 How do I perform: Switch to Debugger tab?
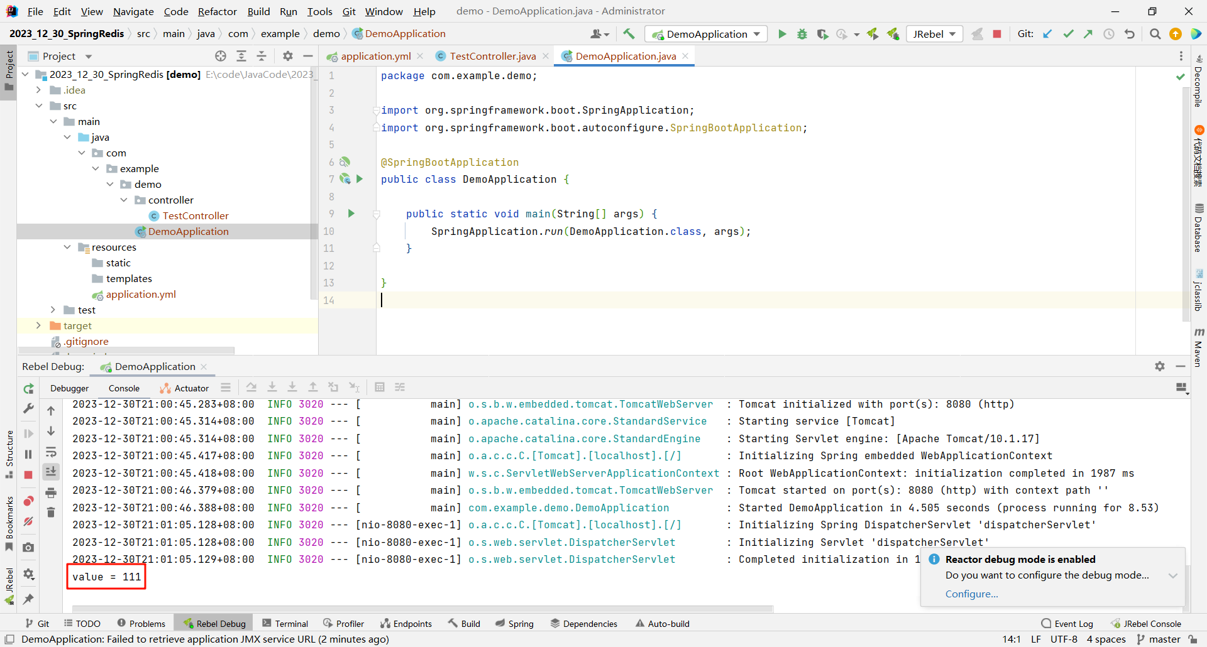click(x=70, y=388)
